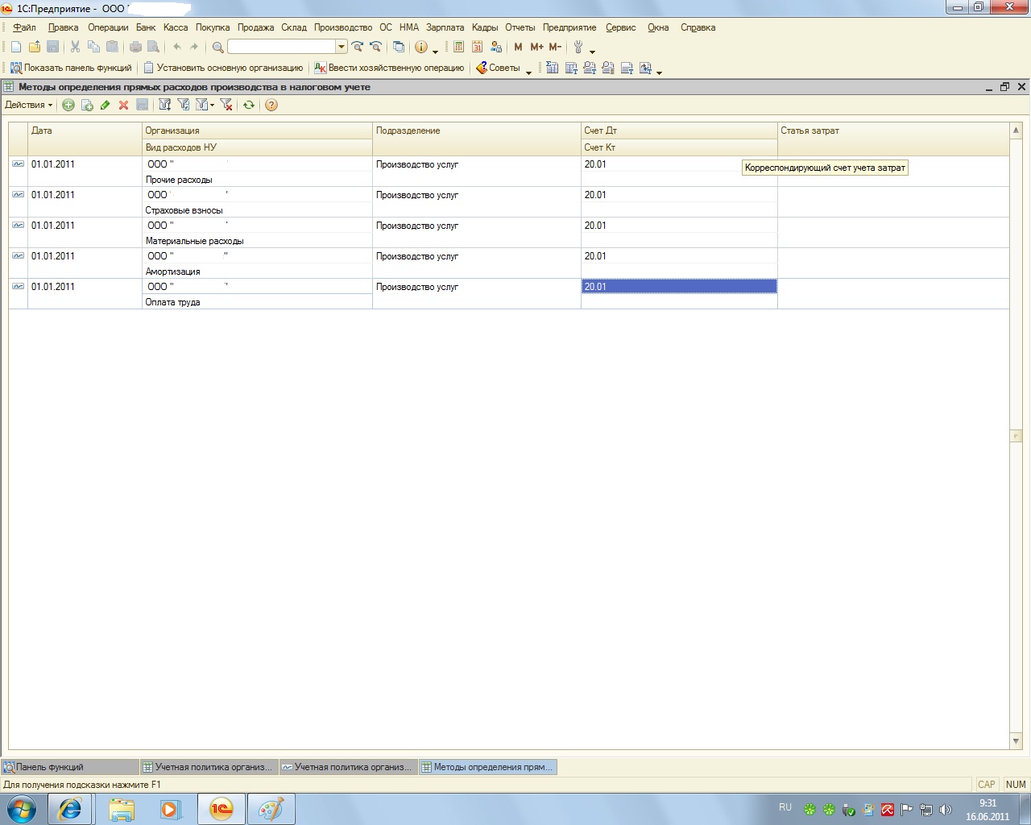Click the red Delete record icon
This screenshot has width=1031, height=825.
click(123, 105)
